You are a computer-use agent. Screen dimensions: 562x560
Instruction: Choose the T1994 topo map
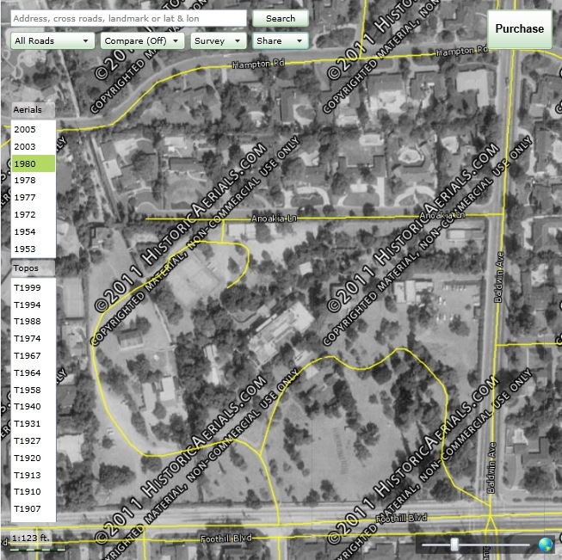click(34, 305)
